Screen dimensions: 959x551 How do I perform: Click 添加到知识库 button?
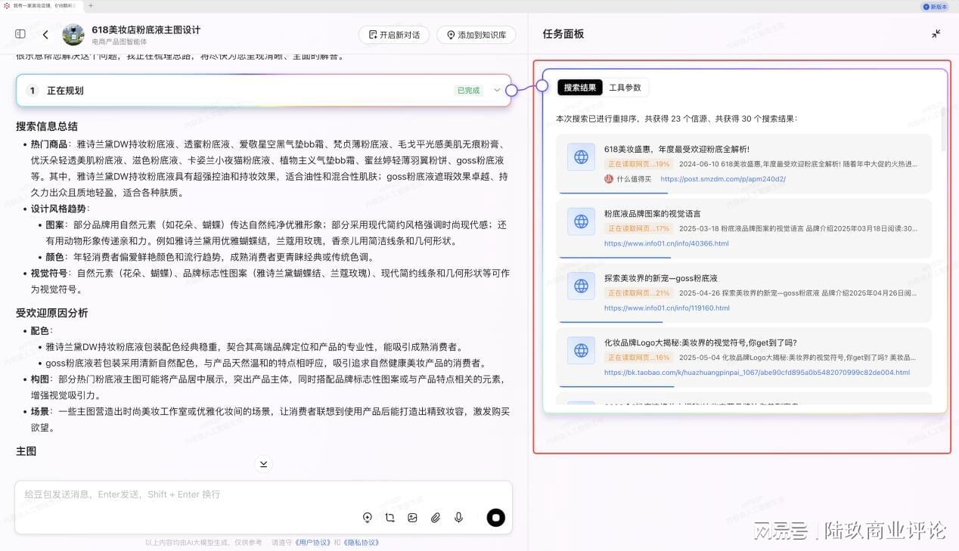pyautogui.click(x=476, y=35)
